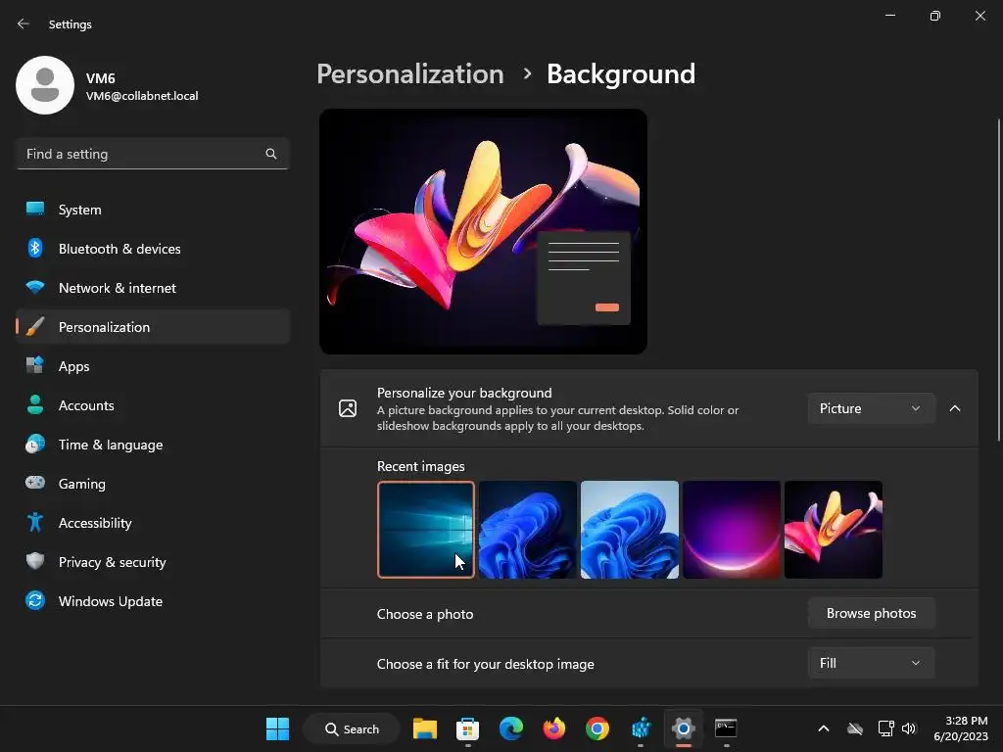Click into the Find a setting field

click(153, 154)
